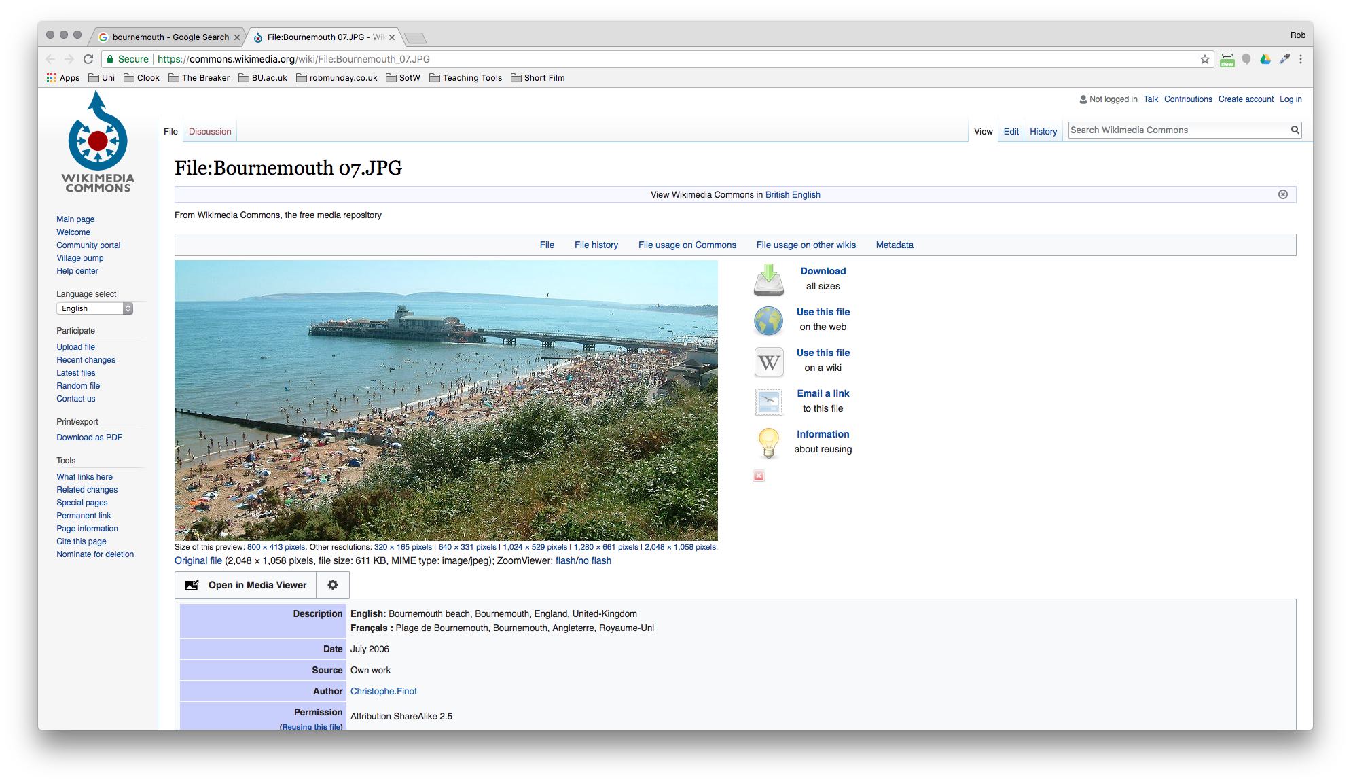Image resolution: width=1351 pixels, height=784 pixels.
Task: Click the Email a link stamp icon
Action: pos(768,402)
